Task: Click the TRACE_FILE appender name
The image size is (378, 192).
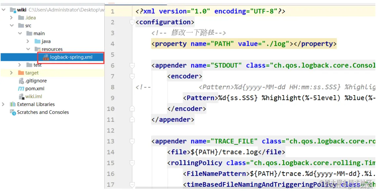Action: pos(234,141)
